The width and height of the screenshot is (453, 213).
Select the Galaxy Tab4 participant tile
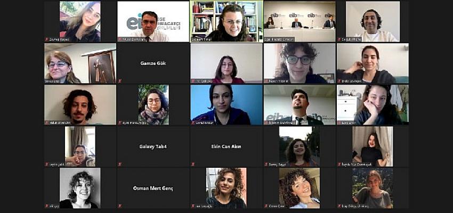(153, 146)
